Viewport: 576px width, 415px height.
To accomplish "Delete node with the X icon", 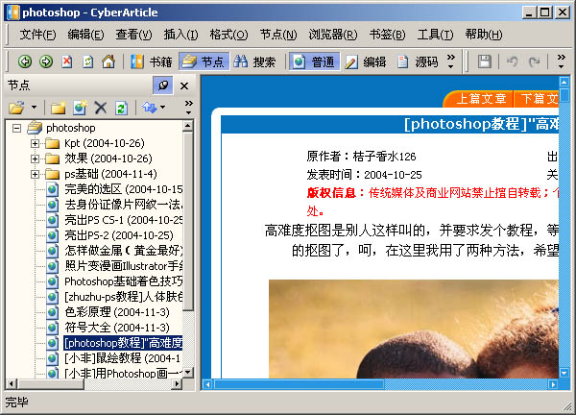I will coord(100,108).
